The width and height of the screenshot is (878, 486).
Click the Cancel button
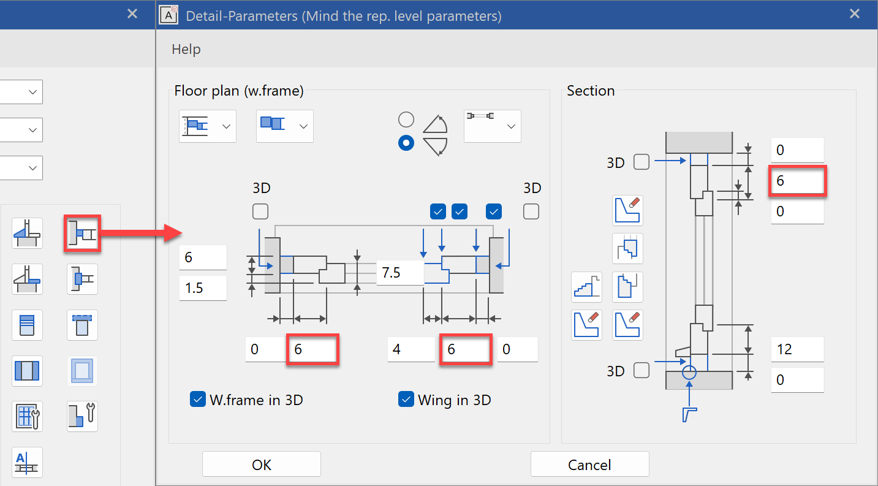click(589, 465)
